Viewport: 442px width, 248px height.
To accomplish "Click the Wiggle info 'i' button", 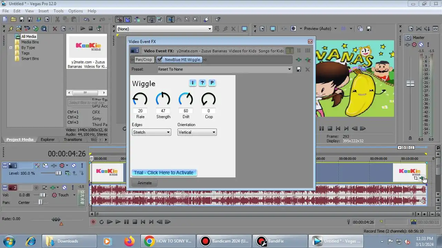I will coord(193,83).
